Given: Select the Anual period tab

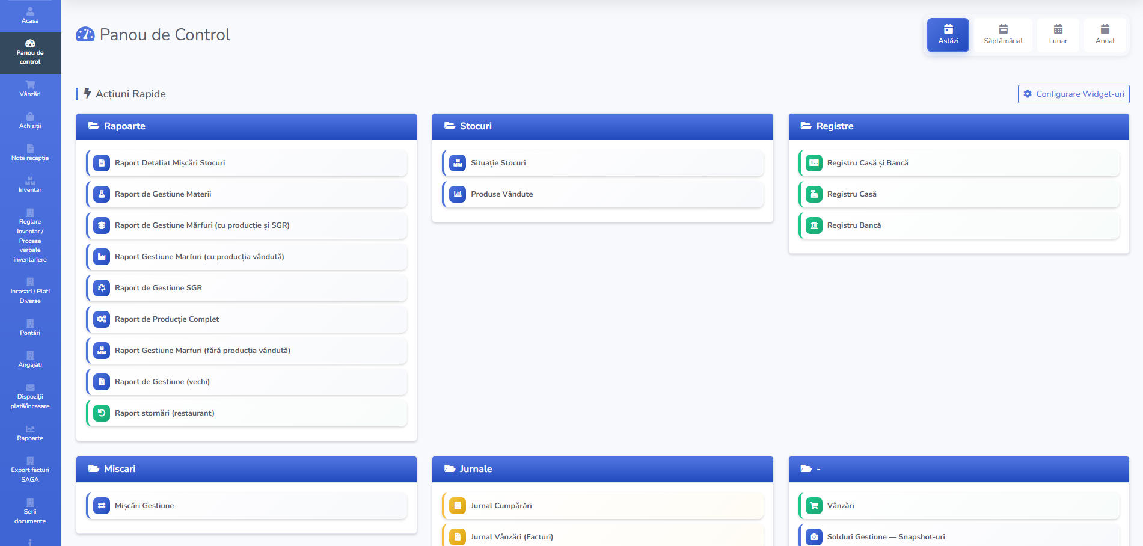Looking at the screenshot, I should (1105, 35).
